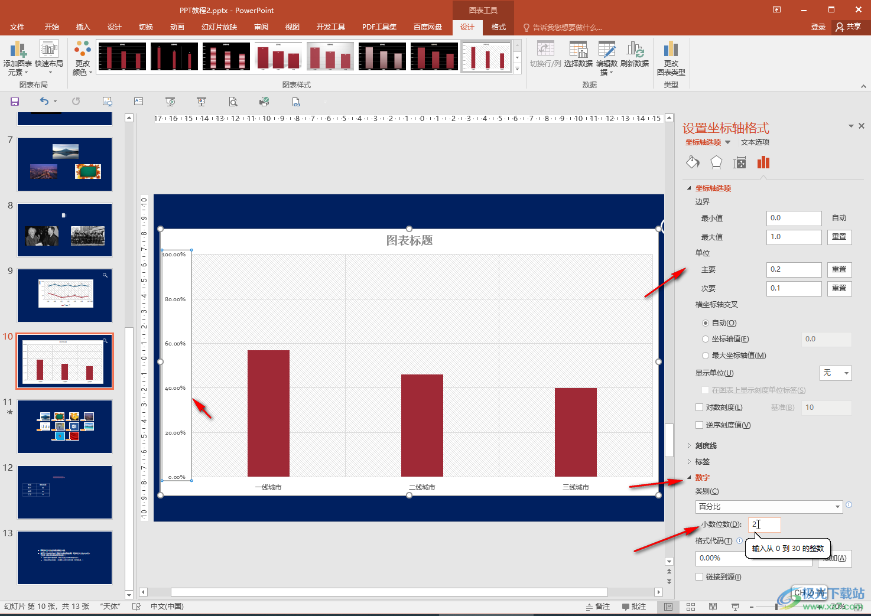871x616 pixels.
Task: Click the 登录 link
Action: (x=818, y=27)
